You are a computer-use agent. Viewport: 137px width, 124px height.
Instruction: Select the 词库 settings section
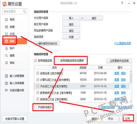(x=15, y=41)
